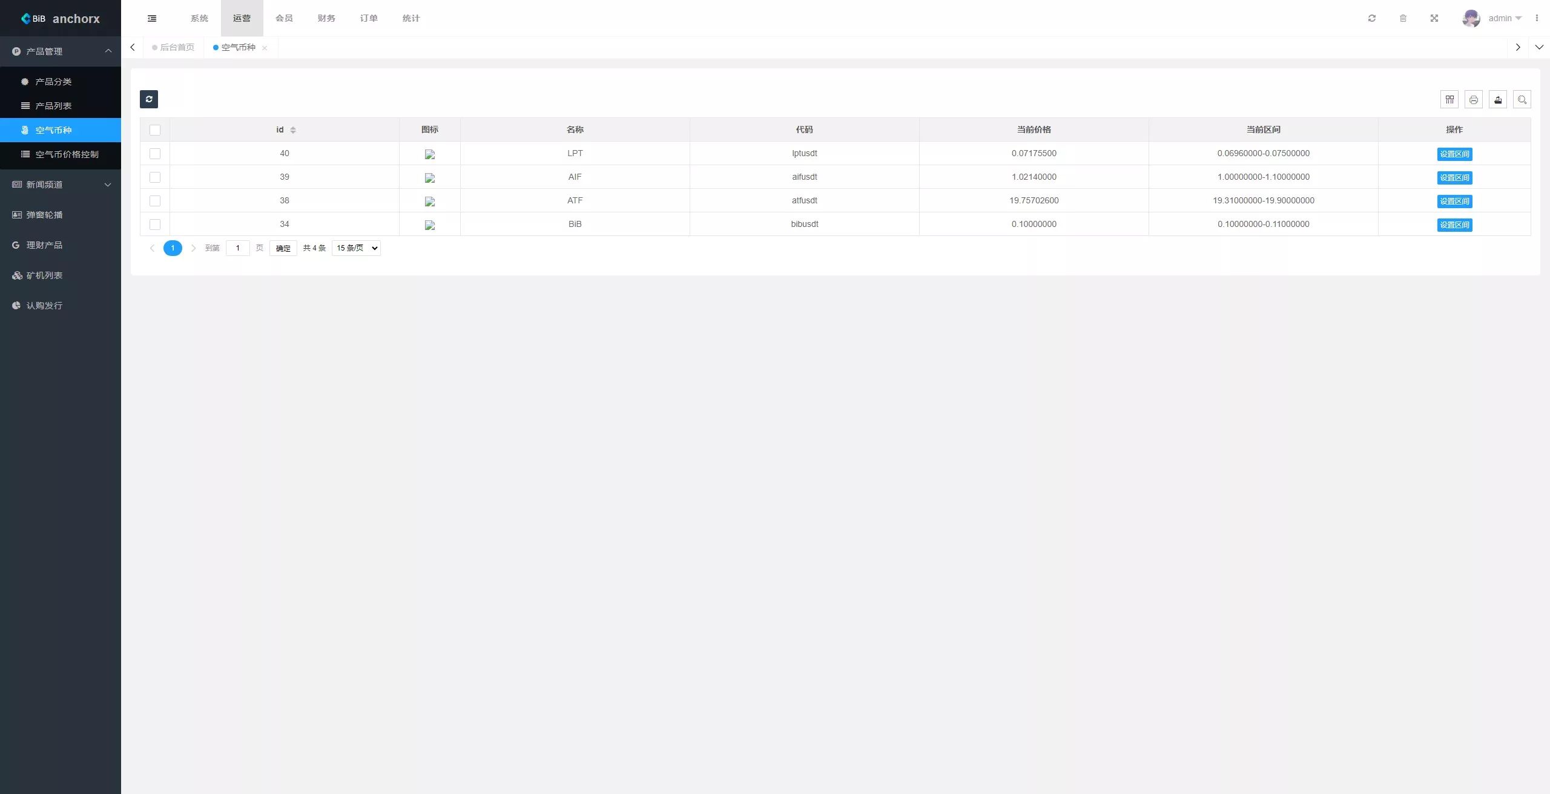Open the column filter grid icon
The height and width of the screenshot is (794, 1550).
pos(1449,100)
